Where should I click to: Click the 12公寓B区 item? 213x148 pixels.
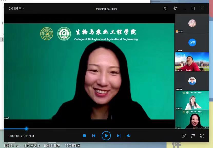[72, 146]
